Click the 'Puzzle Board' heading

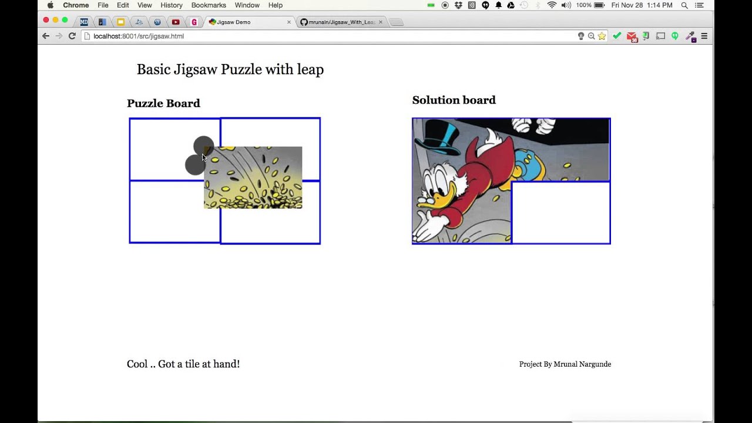[163, 103]
